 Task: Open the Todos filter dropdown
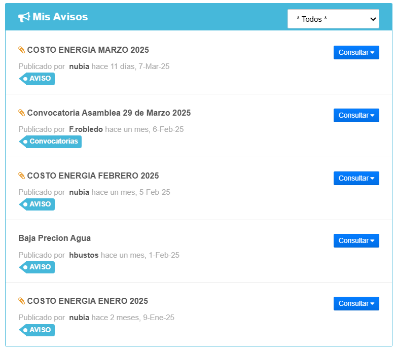(x=333, y=19)
